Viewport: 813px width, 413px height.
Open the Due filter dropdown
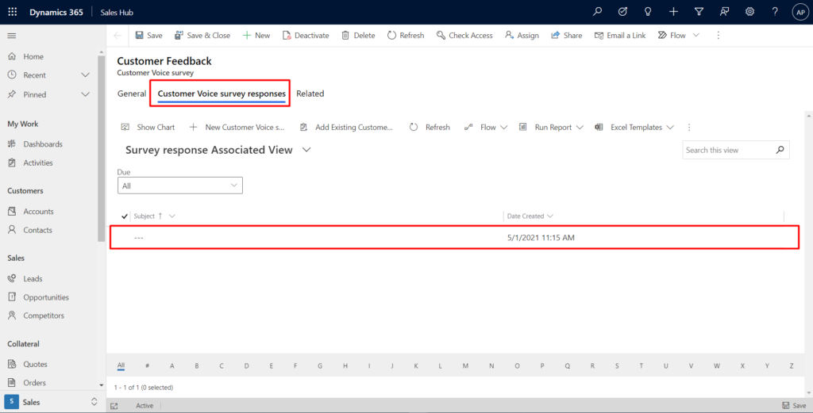click(180, 185)
